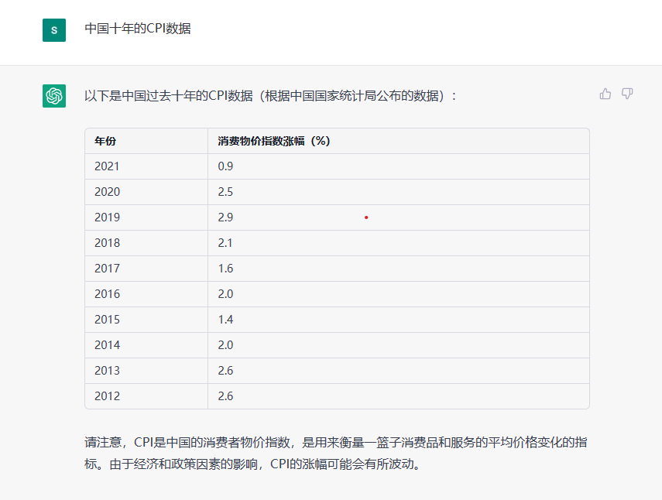
Task: Select the 2020 year cell
Action: [146, 192]
